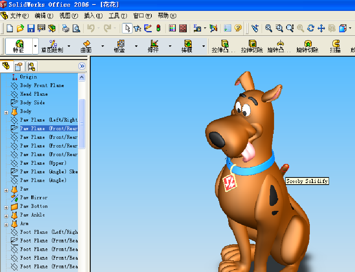Open the Features (特征) toolbar group

point(19,46)
